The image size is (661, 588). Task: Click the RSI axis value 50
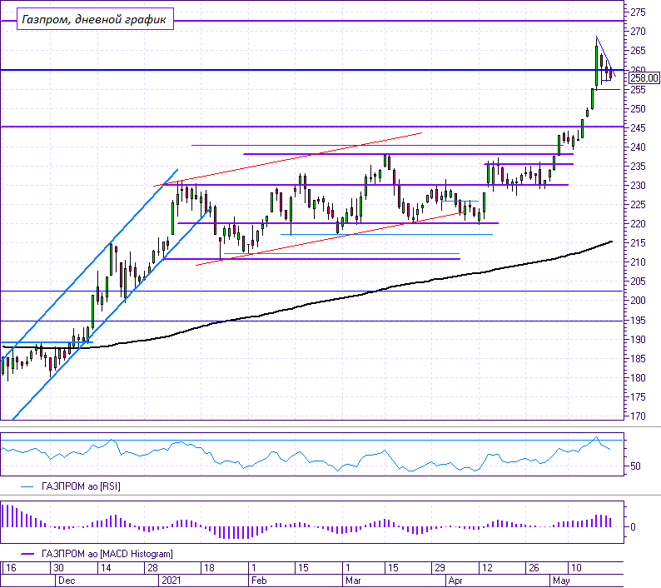tap(635, 466)
